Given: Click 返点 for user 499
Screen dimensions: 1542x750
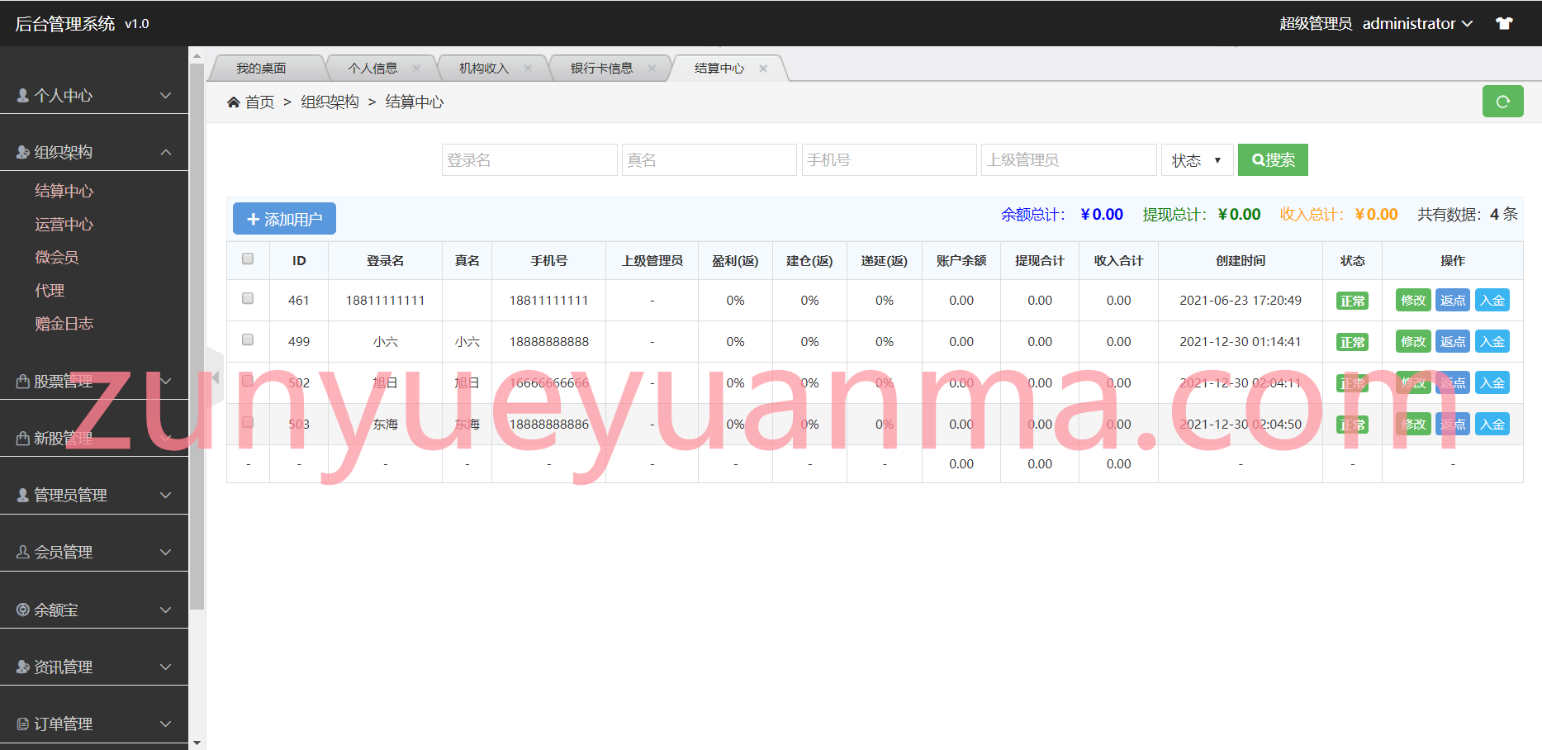Looking at the screenshot, I should pyautogui.click(x=1453, y=342).
